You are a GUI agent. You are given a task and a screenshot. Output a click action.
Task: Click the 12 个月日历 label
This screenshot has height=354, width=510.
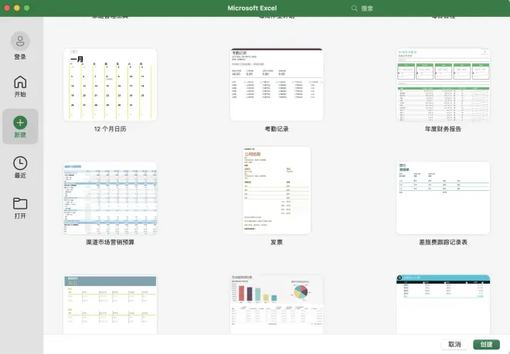point(110,129)
